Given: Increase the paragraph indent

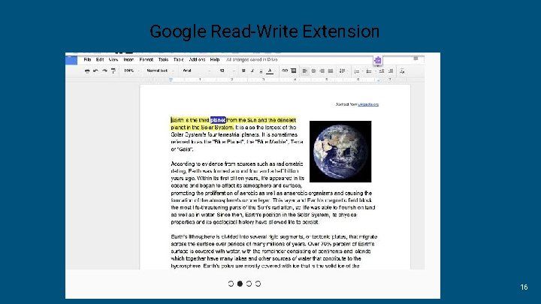Looking at the screenshot, I should 391,71.
